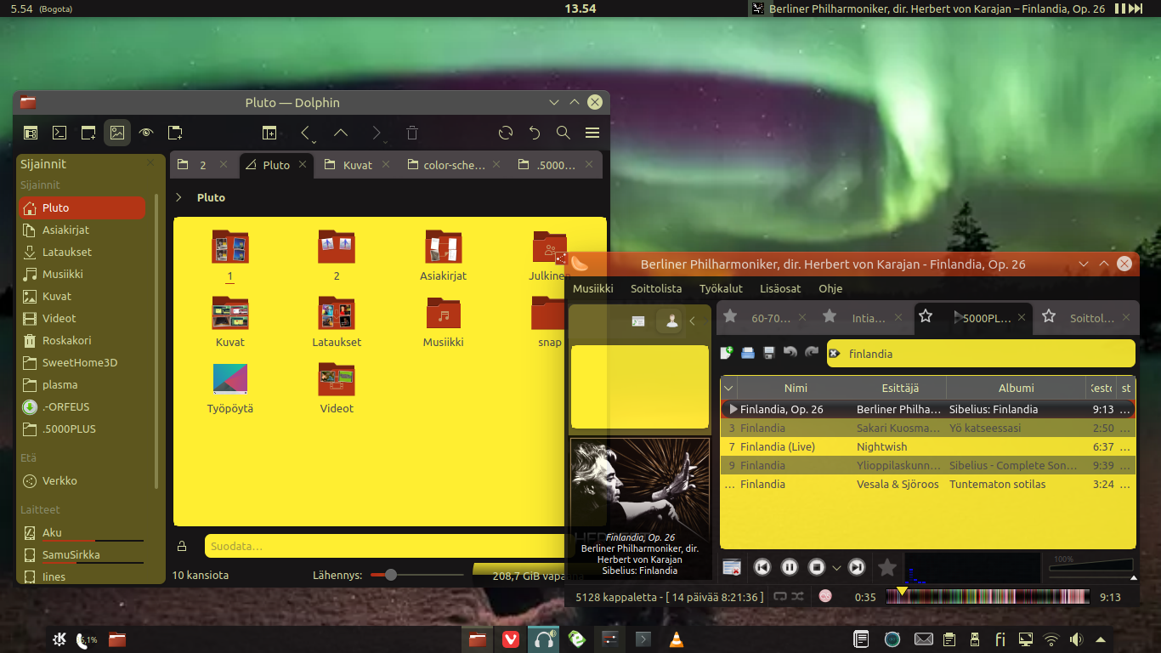Toggle places panel icon in Dolphin toolbar

(31, 133)
